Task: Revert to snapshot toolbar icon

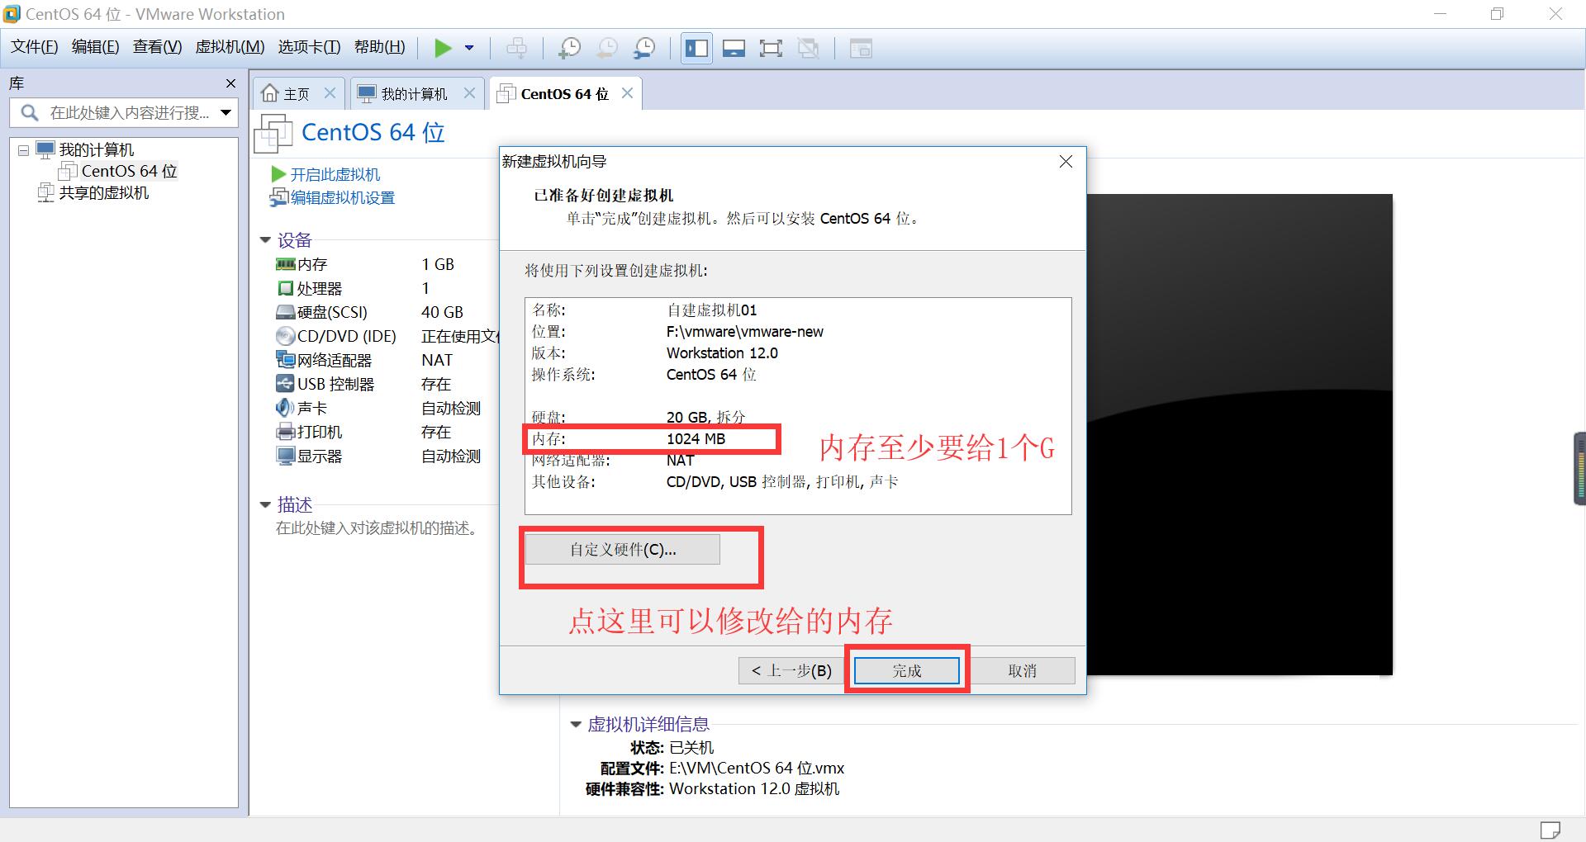Action: tap(607, 48)
